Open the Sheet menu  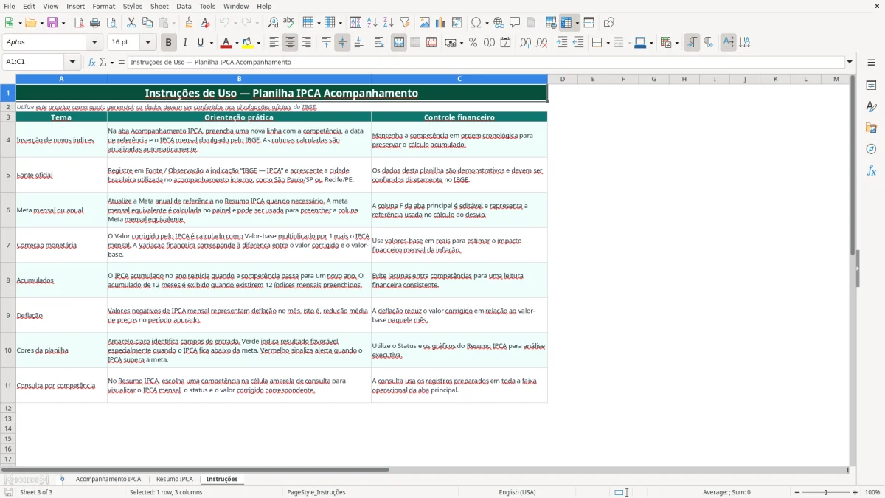(159, 6)
